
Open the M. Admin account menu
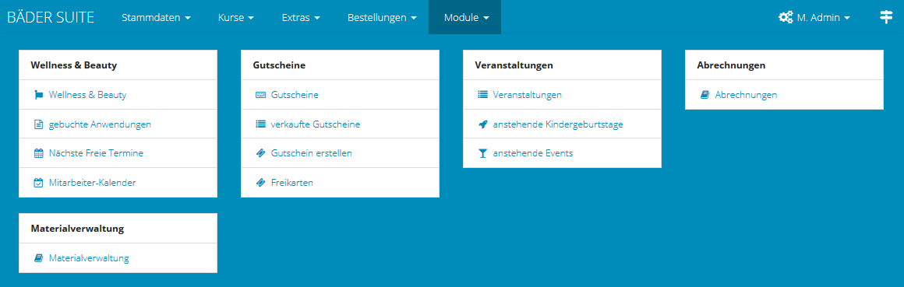click(814, 17)
